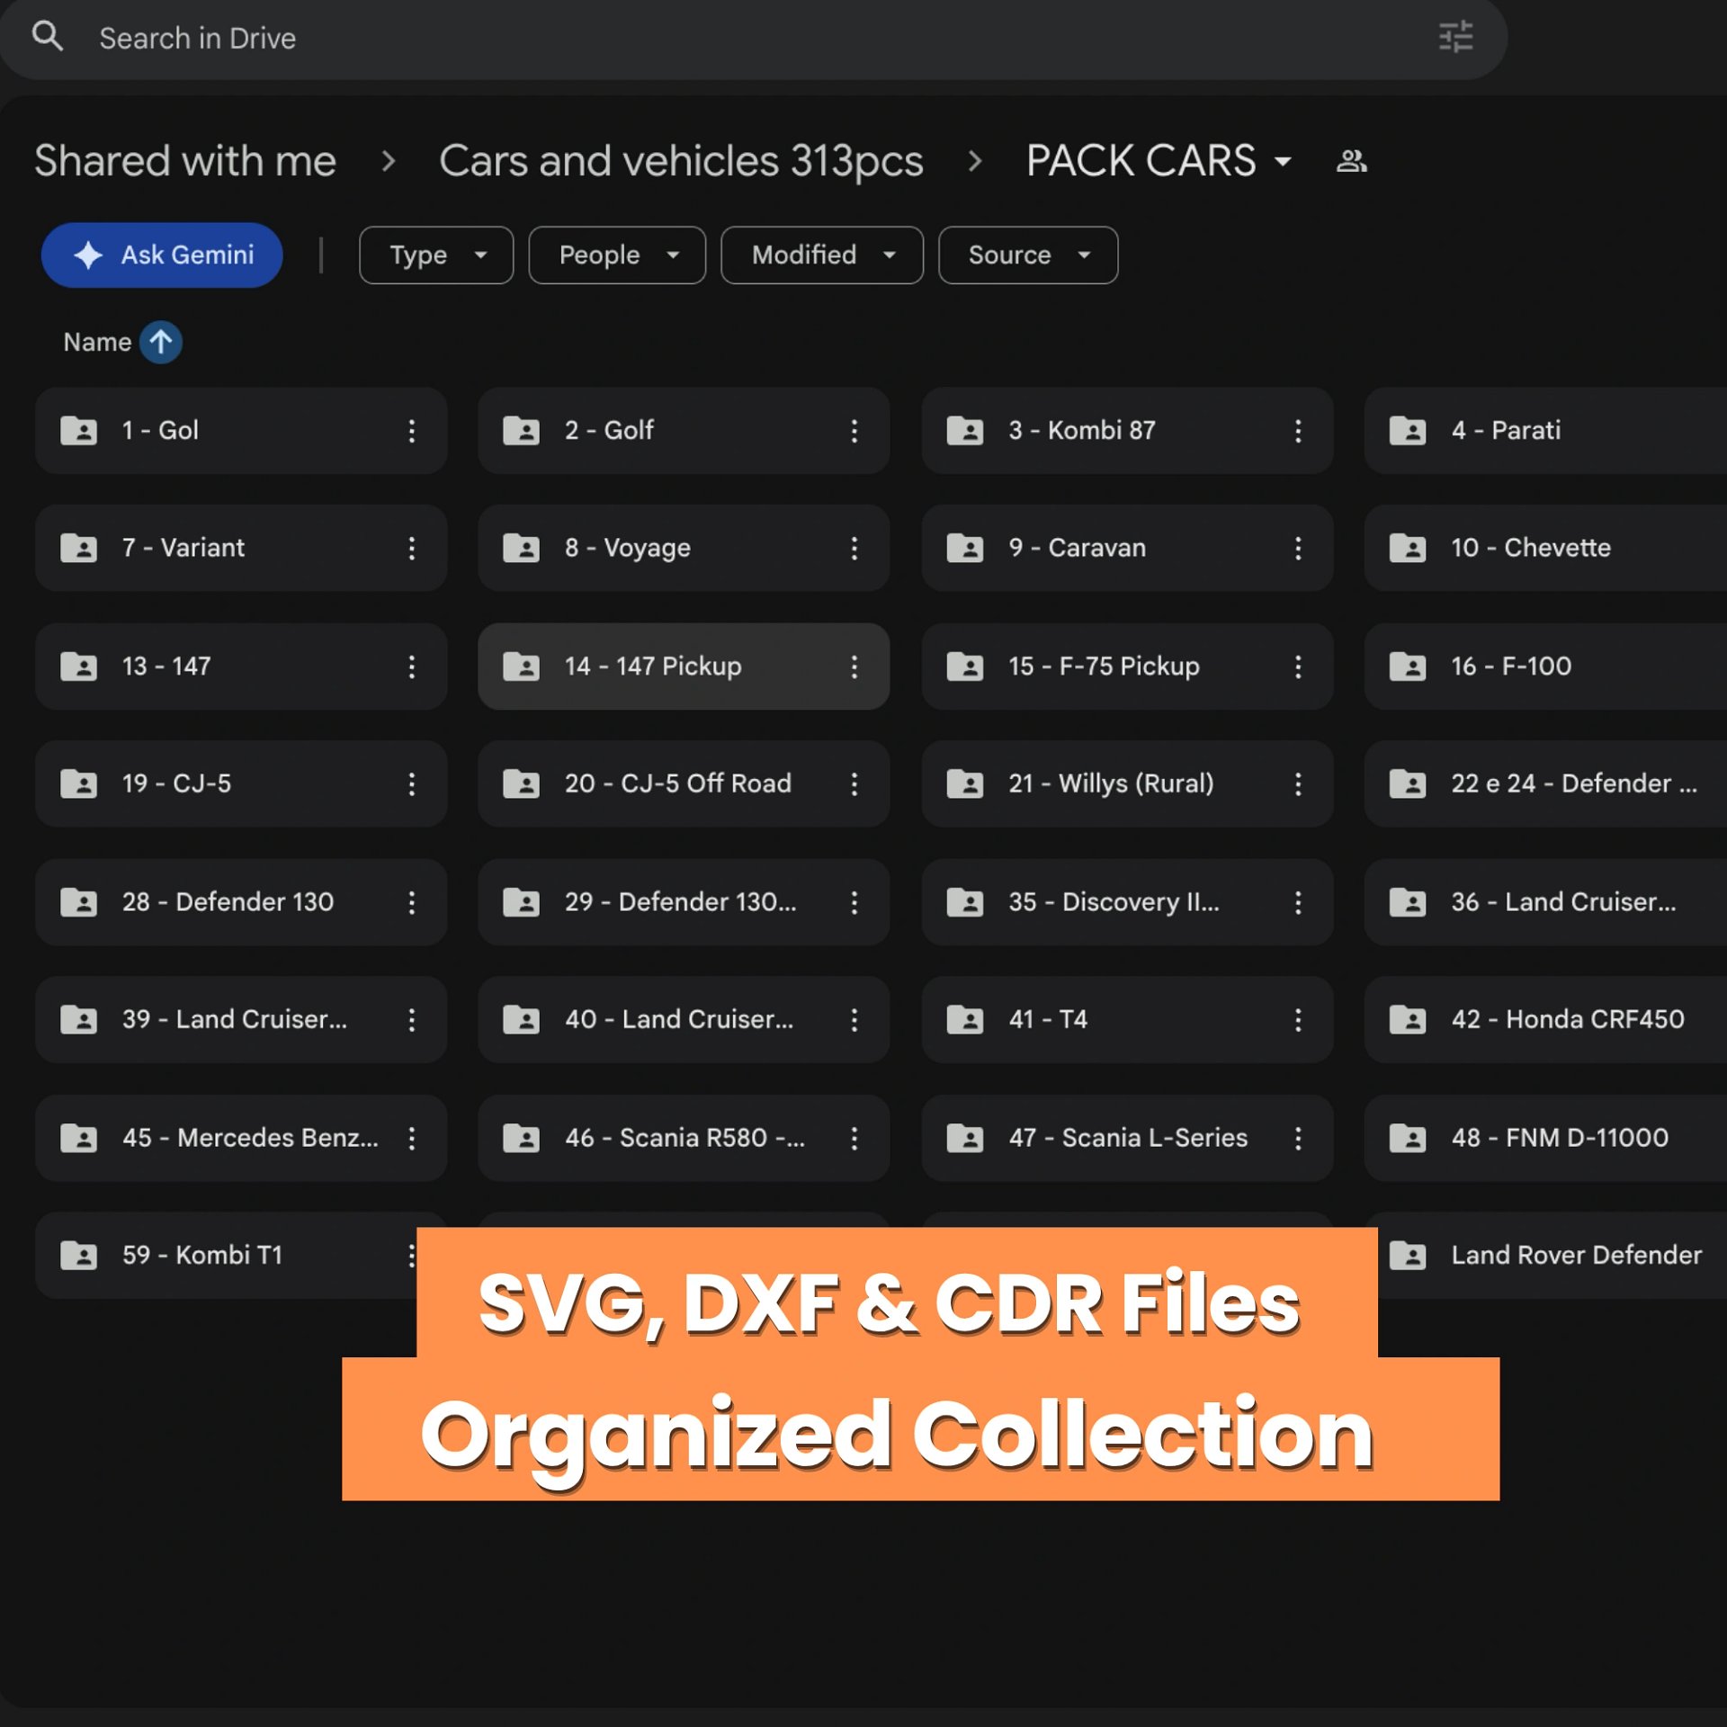
Task: Open the People filter dropdown
Action: point(617,255)
